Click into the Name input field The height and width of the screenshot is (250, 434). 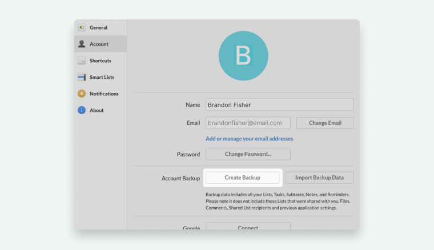click(x=280, y=105)
